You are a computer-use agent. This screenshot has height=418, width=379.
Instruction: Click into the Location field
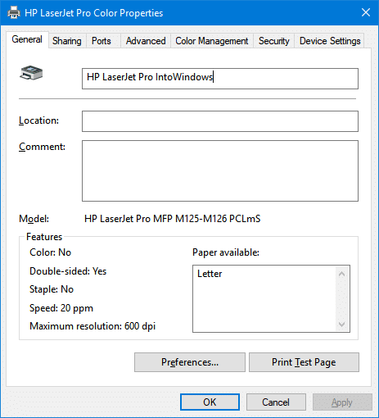[x=220, y=121]
